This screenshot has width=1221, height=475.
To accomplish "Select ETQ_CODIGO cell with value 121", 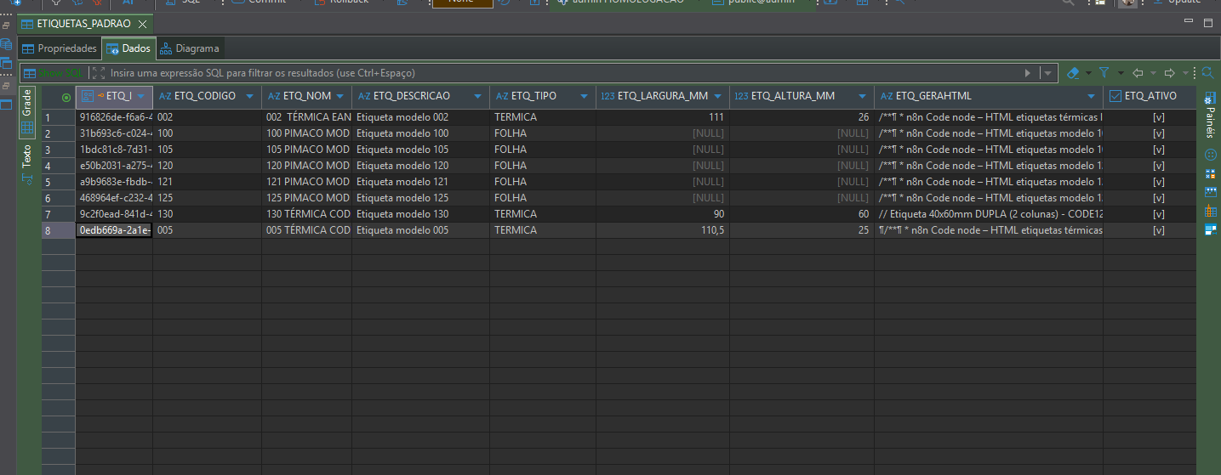I will (207, 182).
